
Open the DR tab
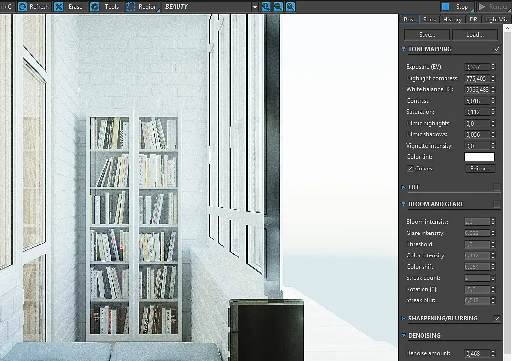coord(473,19)
